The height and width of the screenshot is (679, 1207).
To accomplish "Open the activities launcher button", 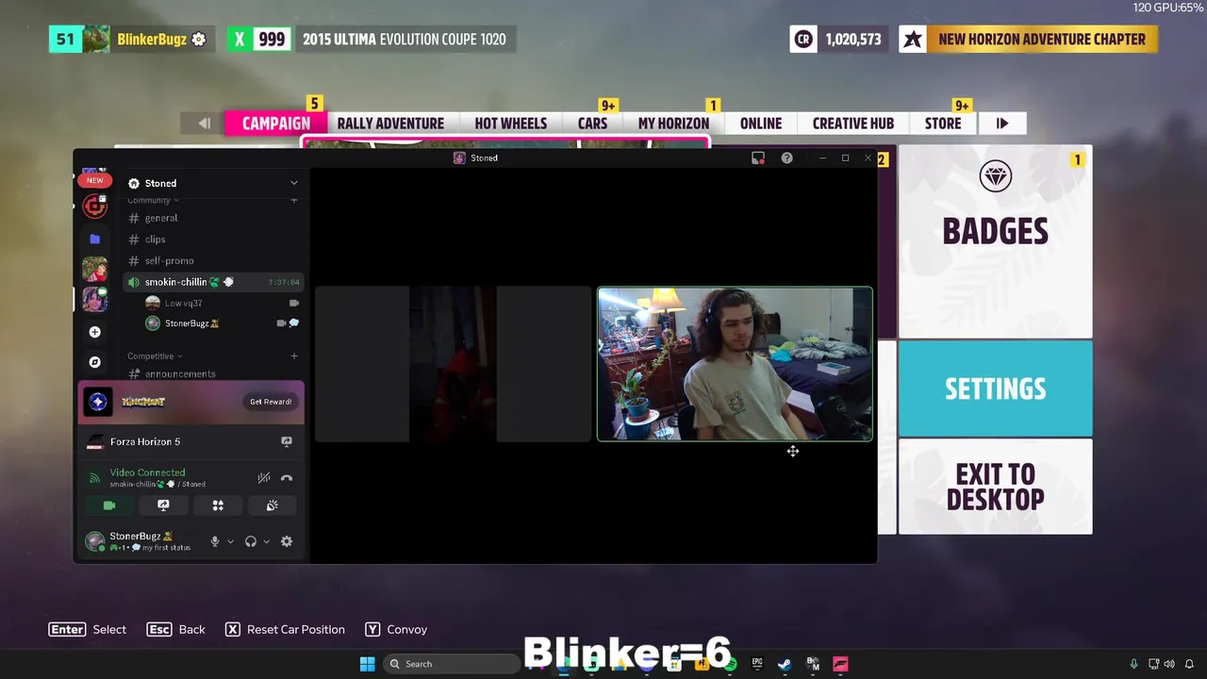I will point(218,505).
